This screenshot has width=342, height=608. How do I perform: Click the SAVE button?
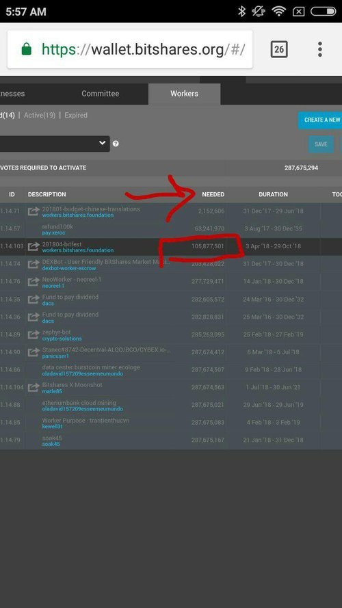click(x=321, y=144)
